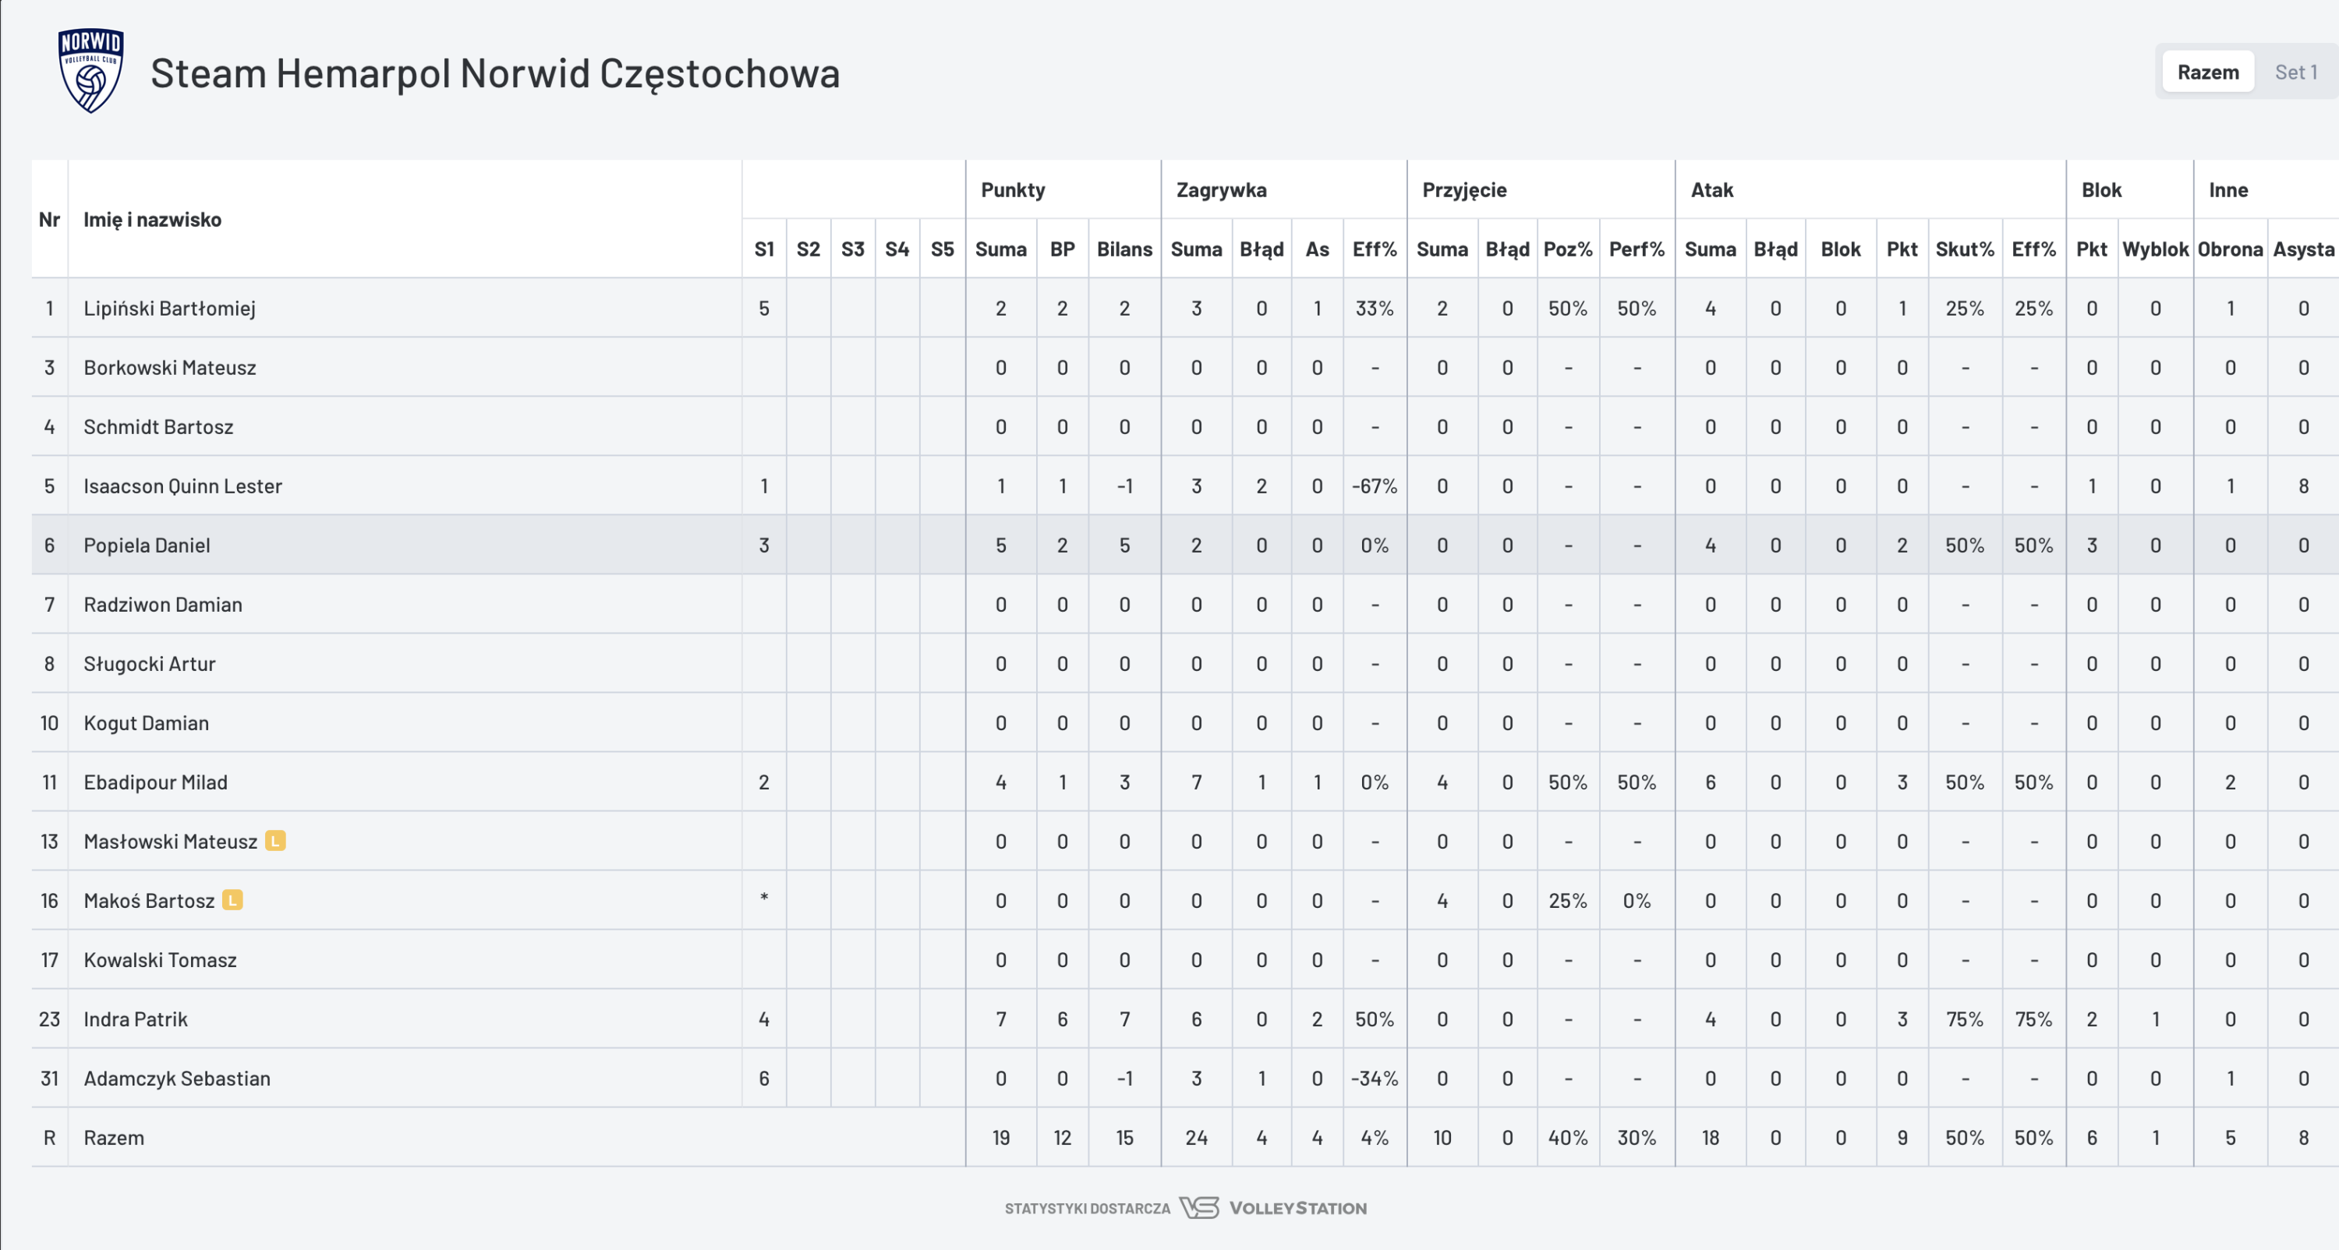This screenshot has height=1250, width=2339.
Task: Select player Popiela Daniel in the table
Action: [147, 545]
